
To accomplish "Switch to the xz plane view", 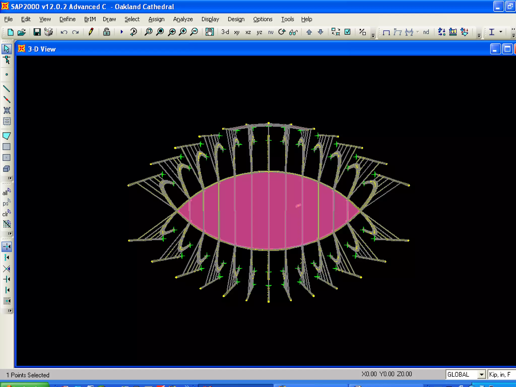I will point(248,32).
